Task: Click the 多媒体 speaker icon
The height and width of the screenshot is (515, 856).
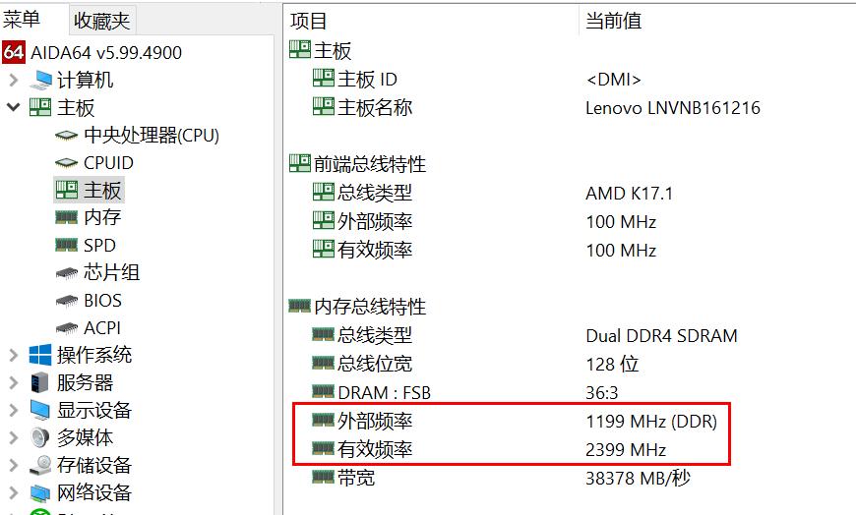Action: (40, 437)
